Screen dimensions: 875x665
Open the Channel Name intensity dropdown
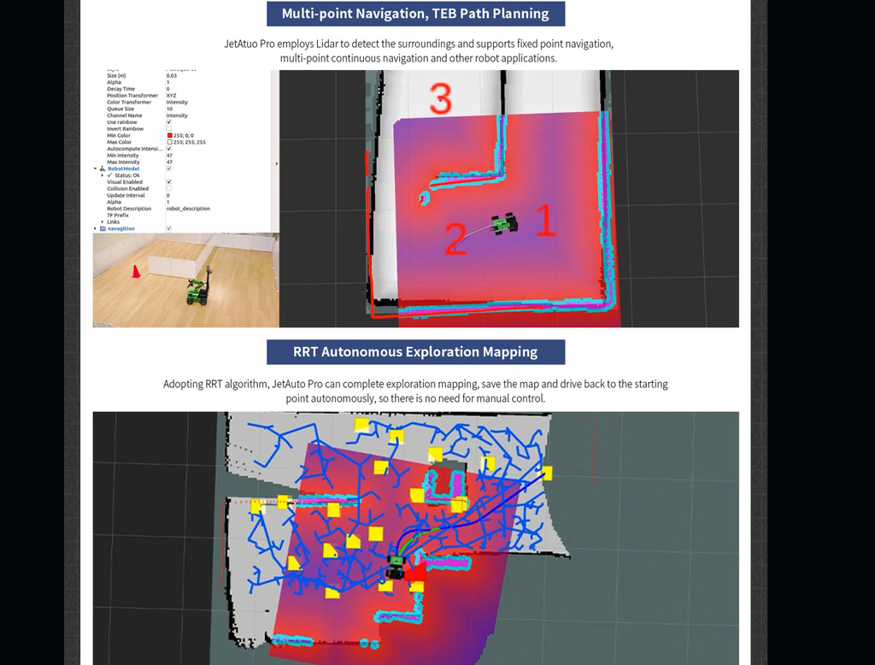(x=177, y=115)
